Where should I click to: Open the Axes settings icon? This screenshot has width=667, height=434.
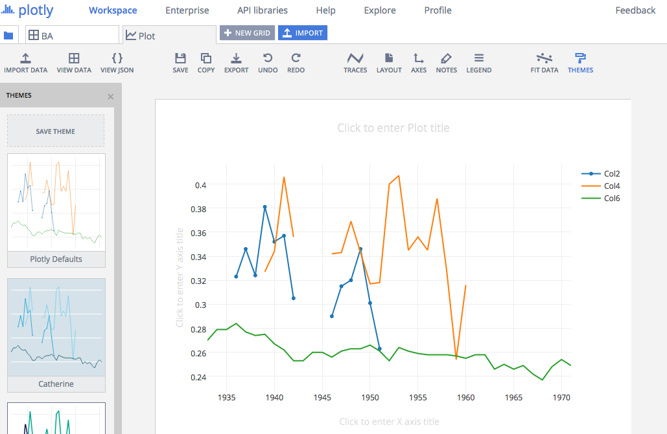point(419,58)
